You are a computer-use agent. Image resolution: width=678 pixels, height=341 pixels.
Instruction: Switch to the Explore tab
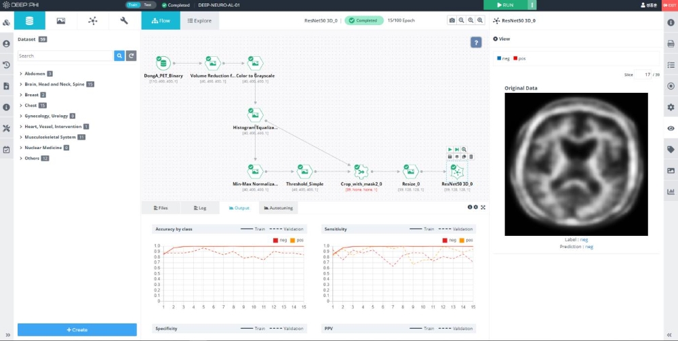click(198, 21)
